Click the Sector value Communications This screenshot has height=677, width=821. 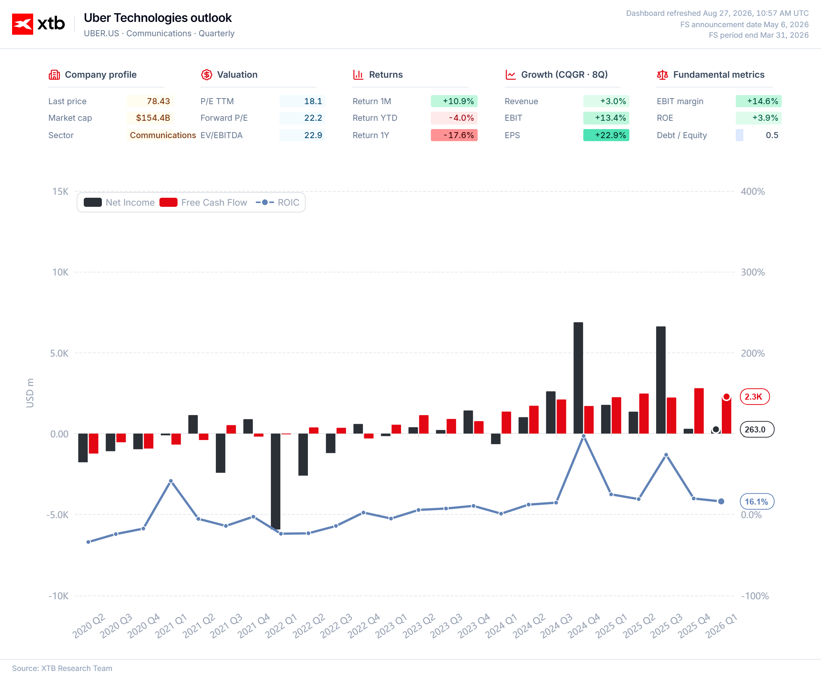click(163, 135)
